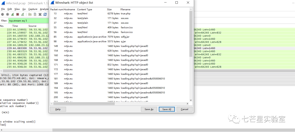Sort by the Content Type column header
Image resolution: width=295 pixels, height=132 pixels.
coord(92,9)
